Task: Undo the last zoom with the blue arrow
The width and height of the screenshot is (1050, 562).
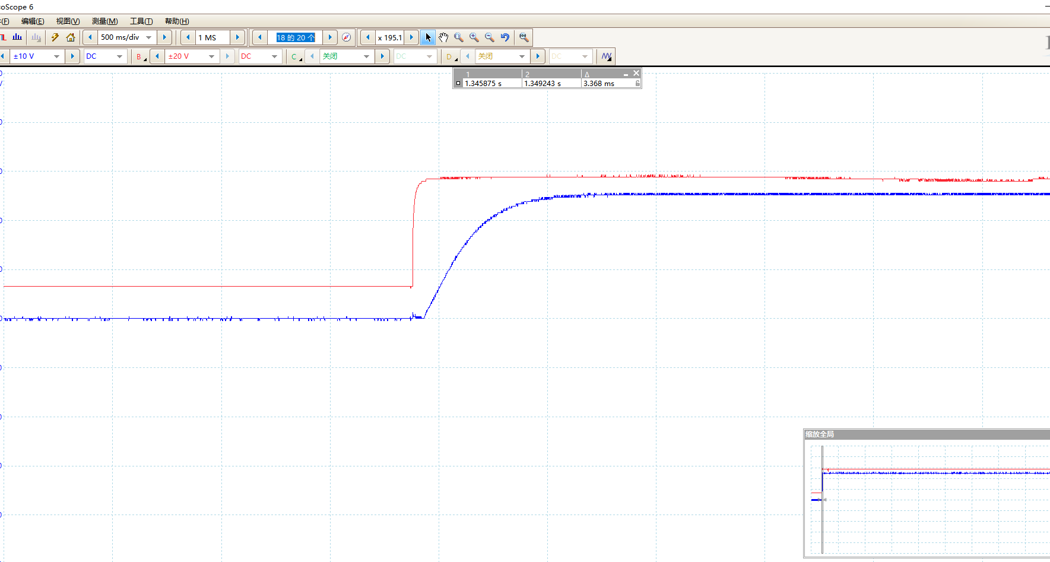Action: (x=505, y=37)
